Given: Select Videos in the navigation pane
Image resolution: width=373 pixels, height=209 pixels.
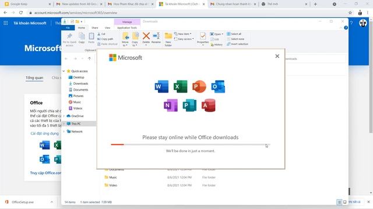Looking at the screenshot, I should [75, 108].
